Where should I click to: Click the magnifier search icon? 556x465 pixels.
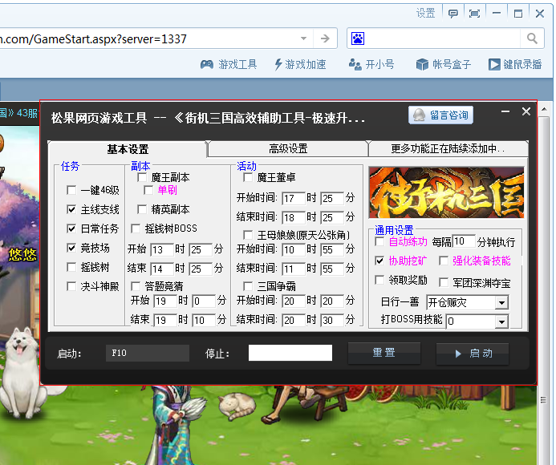point(532,38)
